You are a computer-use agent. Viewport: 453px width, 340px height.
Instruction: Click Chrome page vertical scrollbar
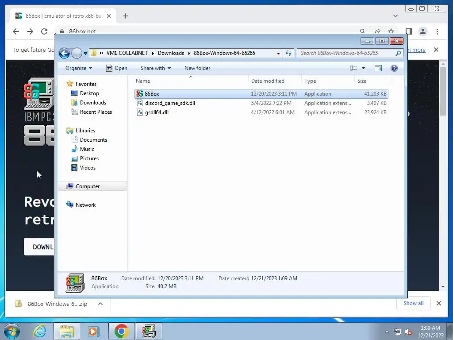point(442,91)
